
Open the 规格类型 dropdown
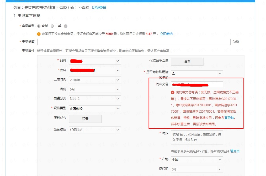[x=95, y=108]
